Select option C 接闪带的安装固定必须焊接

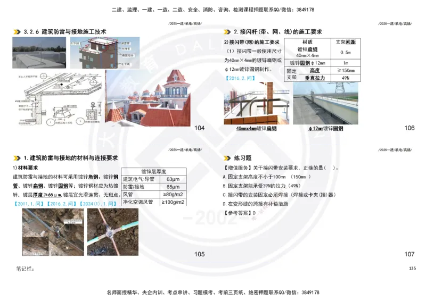coord(279,195)
